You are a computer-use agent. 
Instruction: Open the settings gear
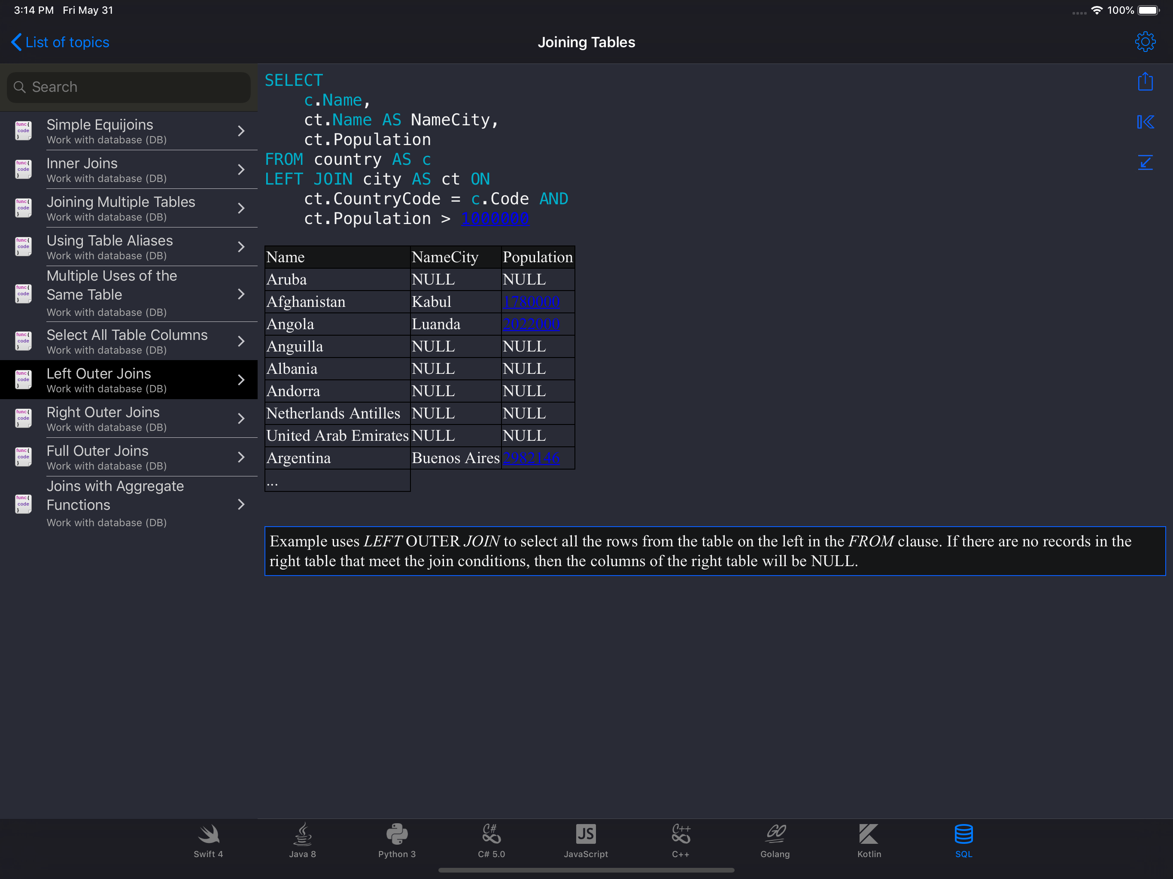[x=1145, y=41]
